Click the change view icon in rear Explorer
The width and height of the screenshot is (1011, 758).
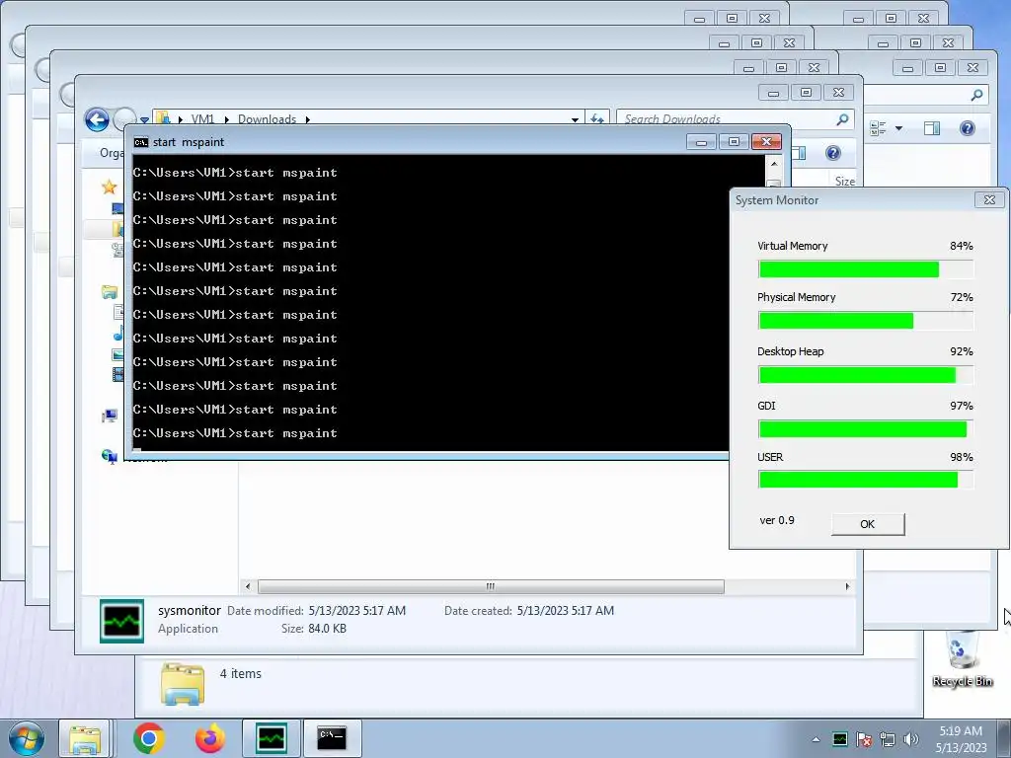pyautogui.click(x=878, y=128)
